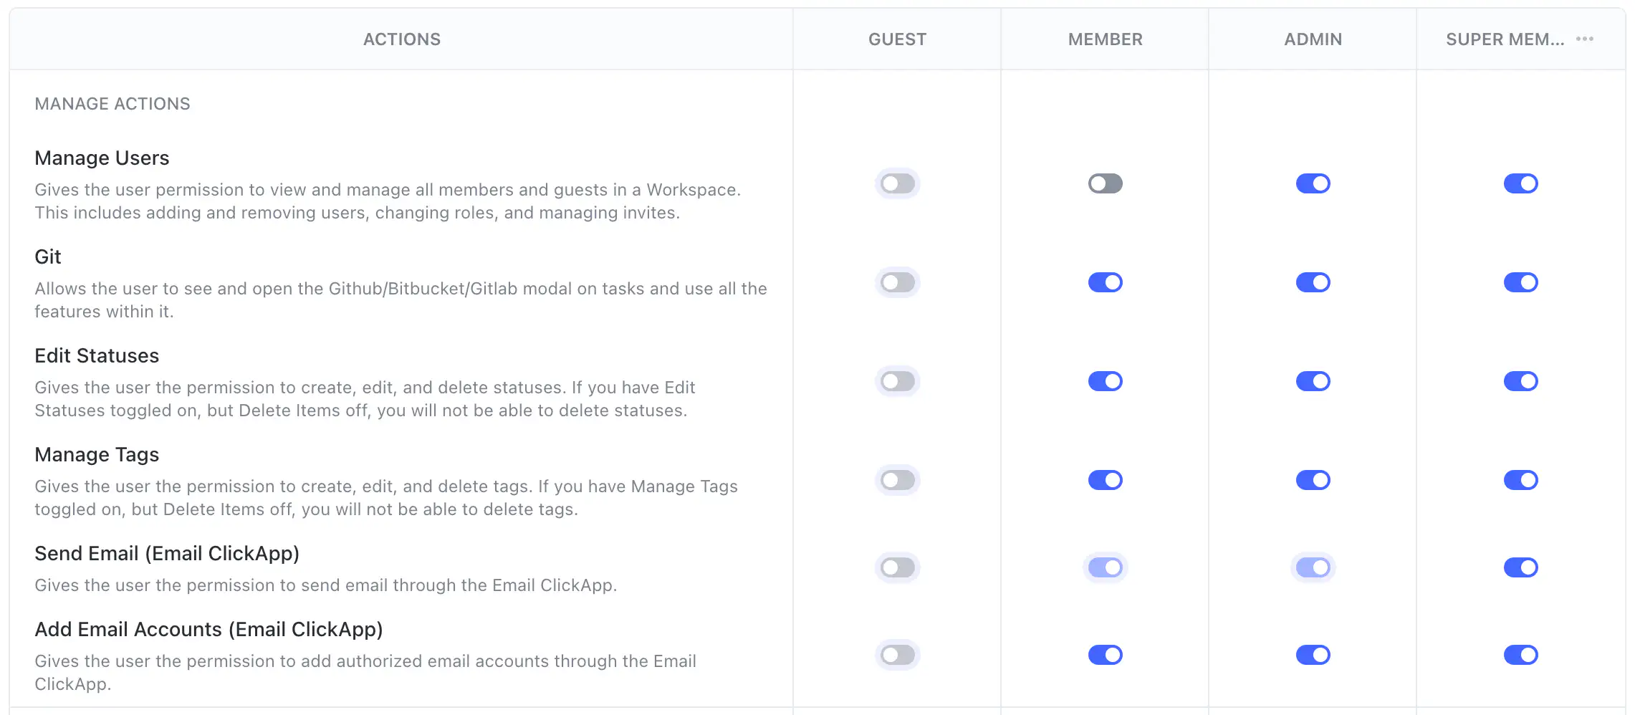This screenshot has width=1635, height=715.
Task: Toggle Manage Users for Guest
Action: pos(898,183)
